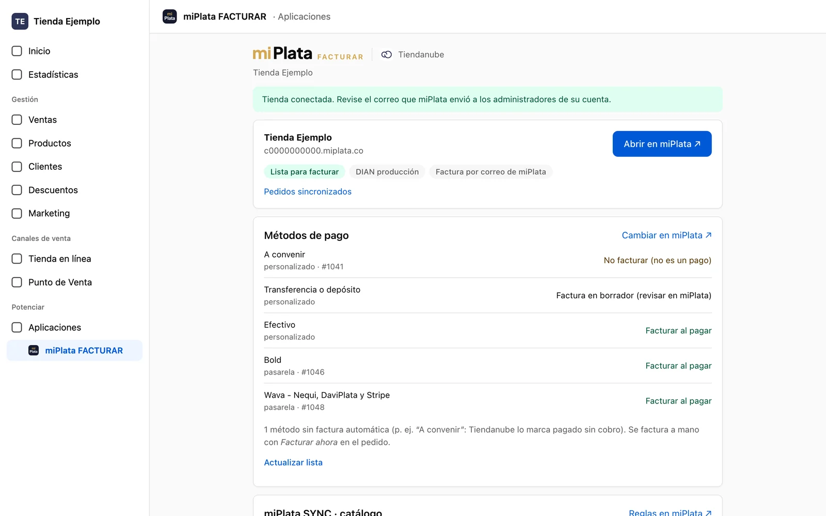This screenshot has height=516, width=826.
Task: Click Facturar al pagar in the Wava row
Action: [x=678, y=401]
